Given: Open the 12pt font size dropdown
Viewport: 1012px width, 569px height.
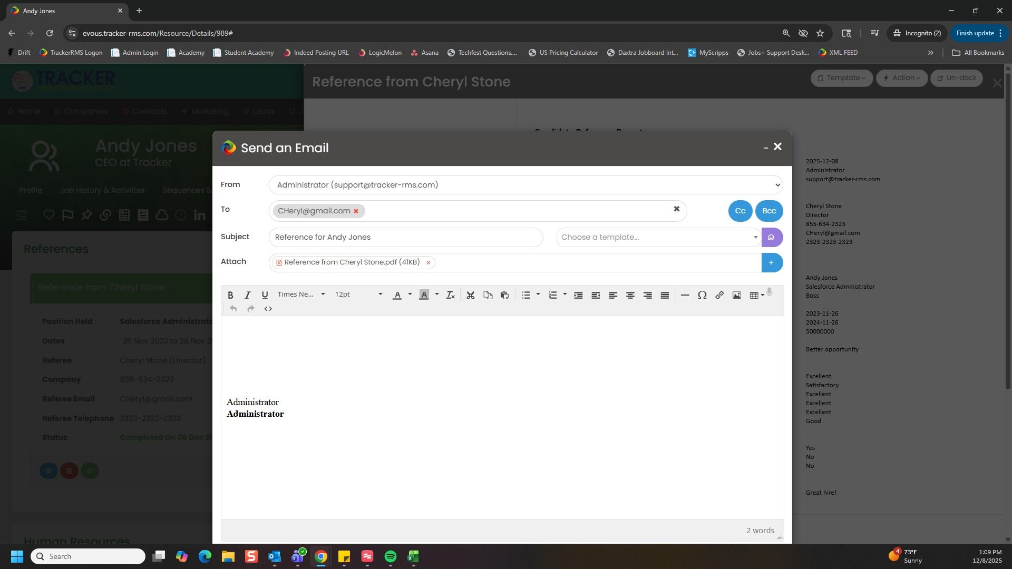Looking at the screenshot, I should pos(358,295).
